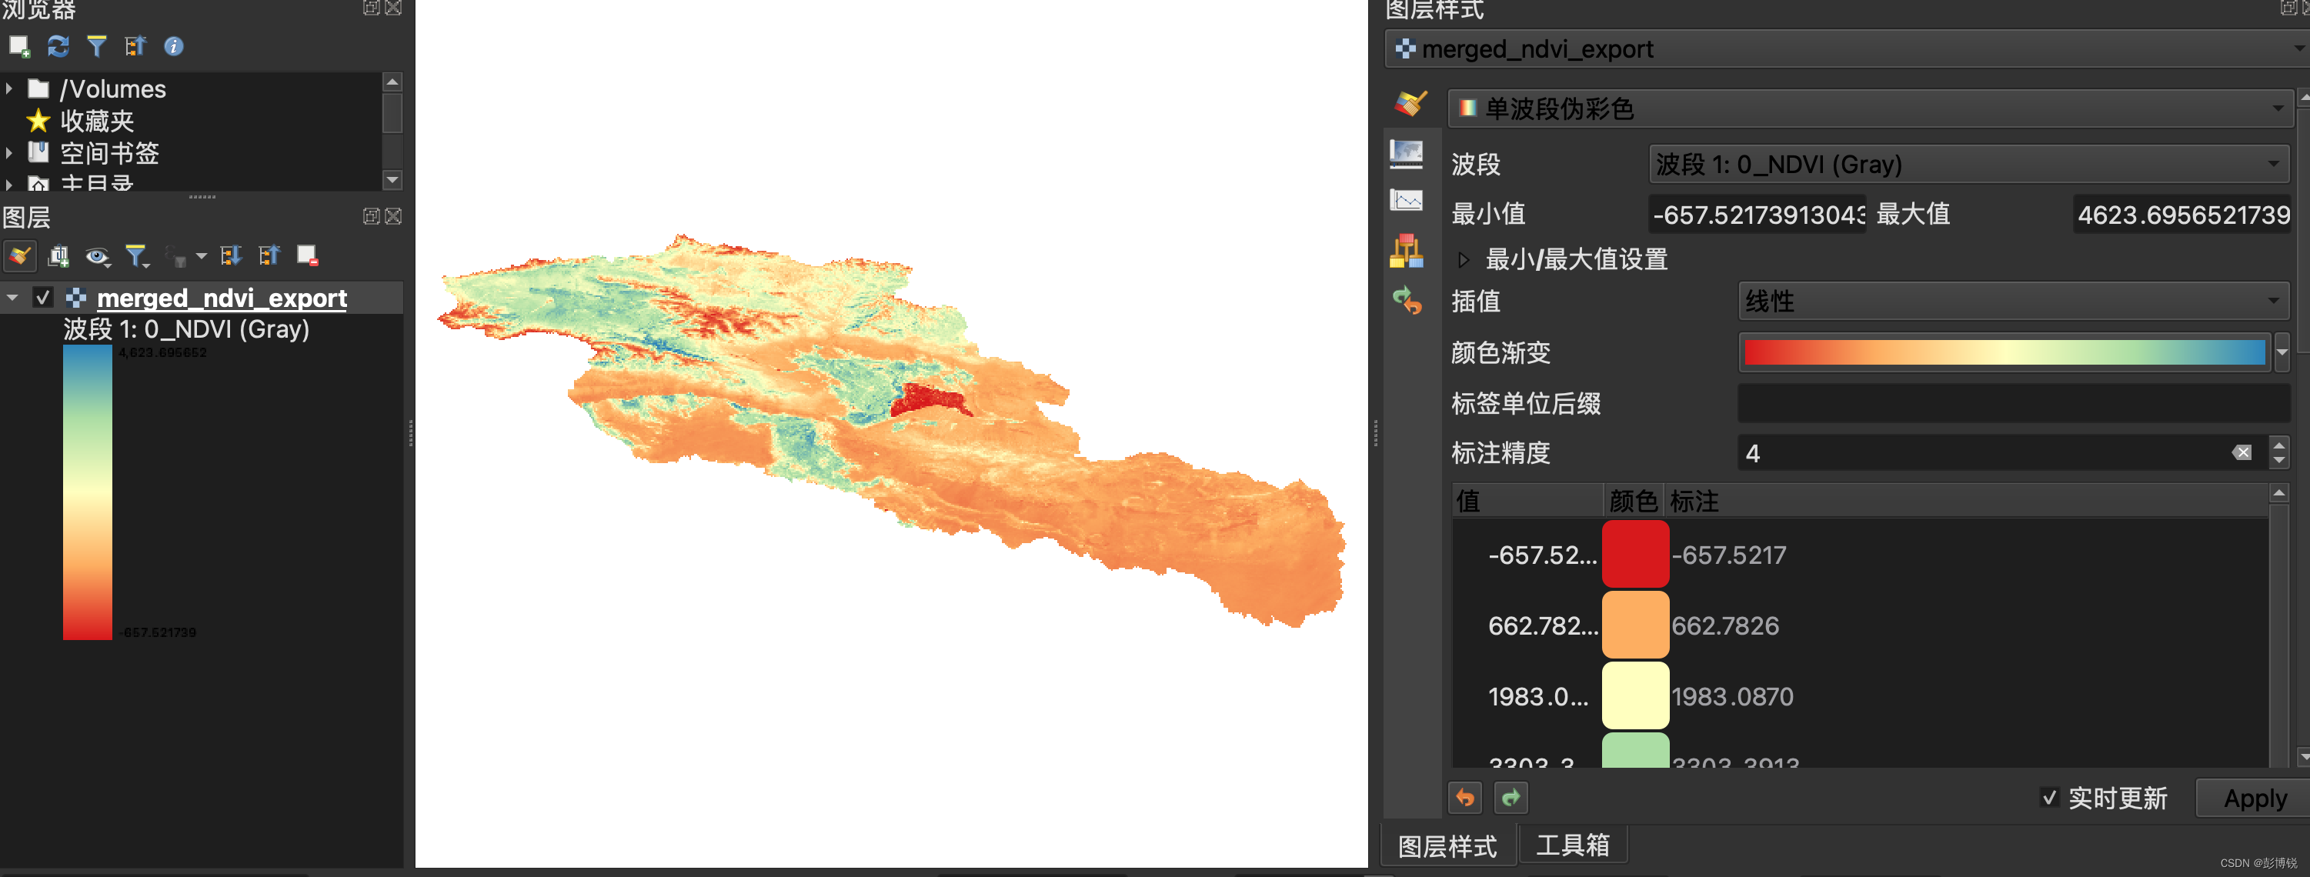Uncheck visibility of merged_ndvi_export layer

[42, 297]
